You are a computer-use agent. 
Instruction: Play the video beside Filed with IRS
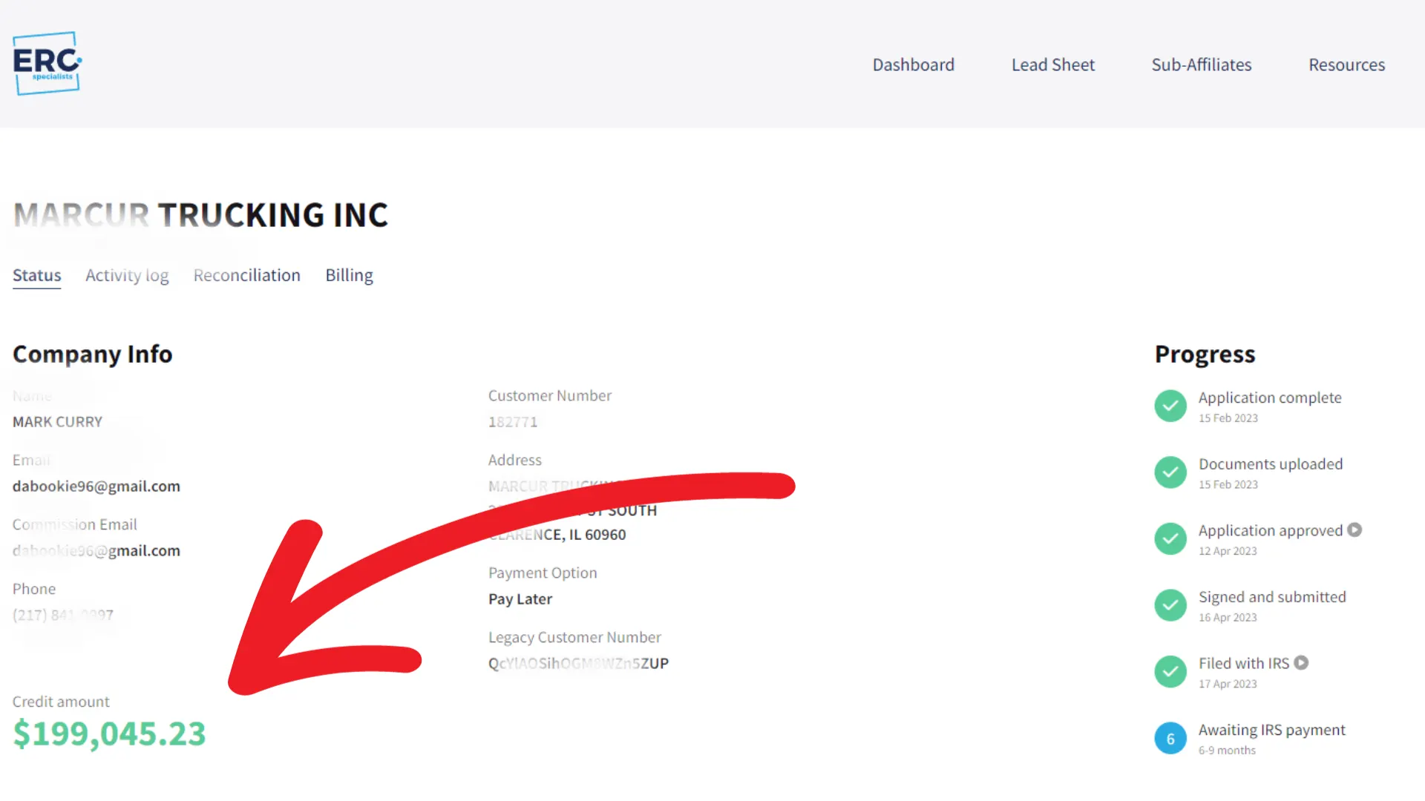pos(1301,662)
